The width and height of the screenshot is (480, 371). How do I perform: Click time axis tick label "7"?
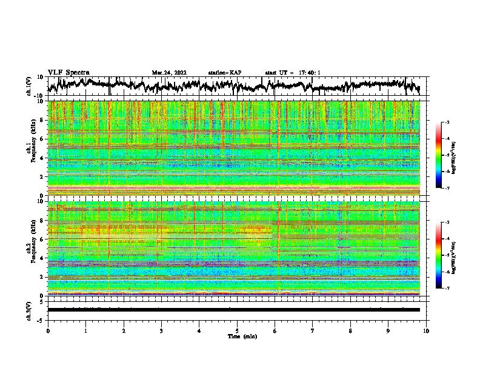click(x=313, y=331)
